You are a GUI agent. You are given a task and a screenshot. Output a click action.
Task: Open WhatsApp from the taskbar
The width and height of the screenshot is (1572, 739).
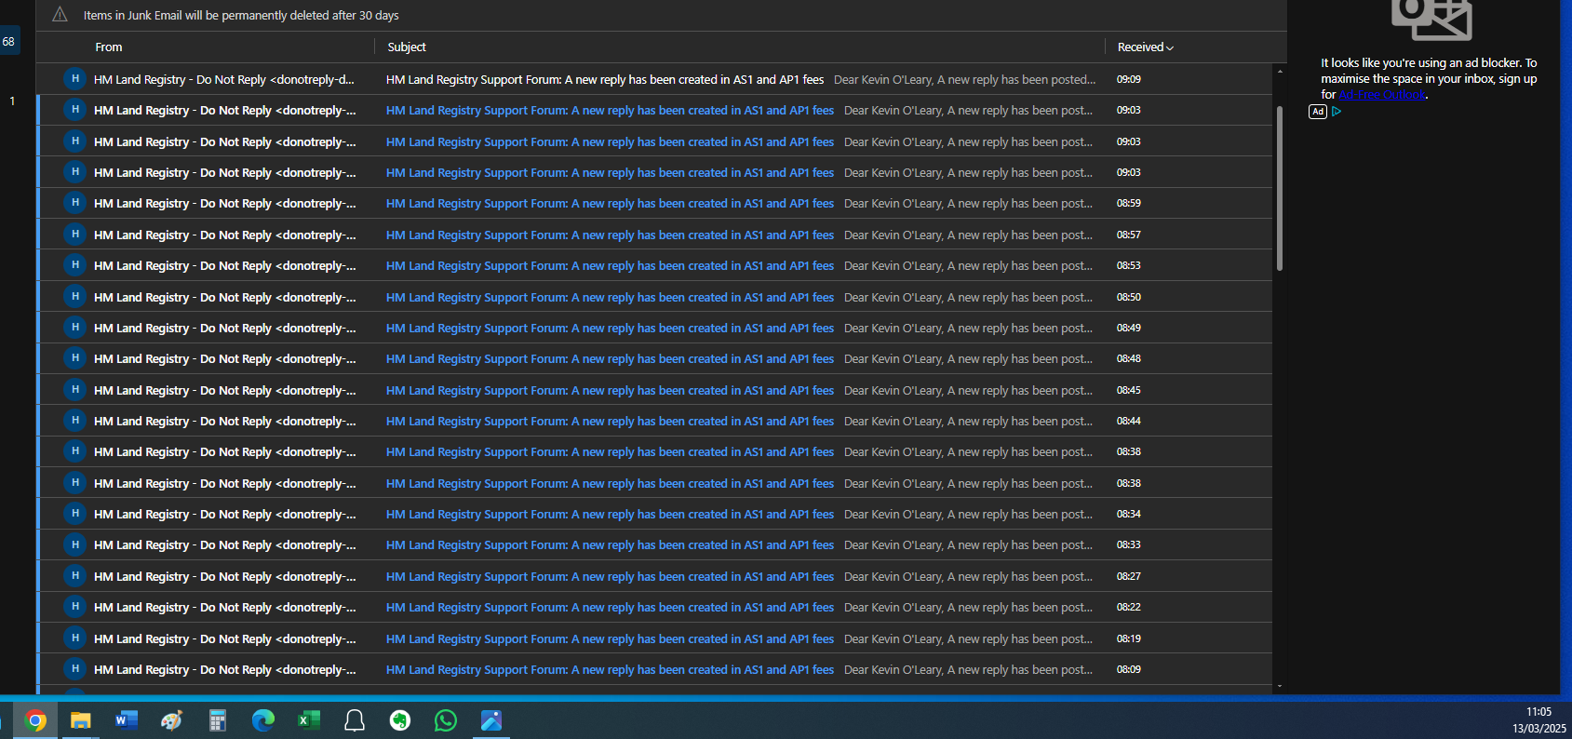click(446, 720)
